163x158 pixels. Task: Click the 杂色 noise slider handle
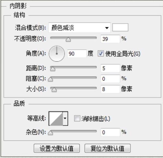click(51, 133)
